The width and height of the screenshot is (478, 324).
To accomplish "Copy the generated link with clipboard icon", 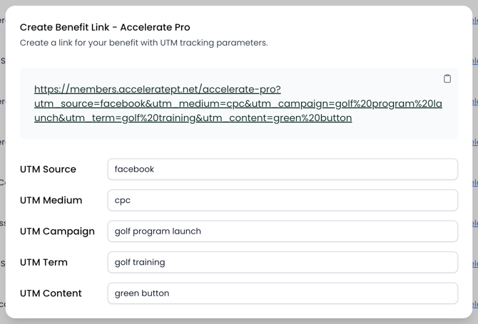I will tap(447, 78).
